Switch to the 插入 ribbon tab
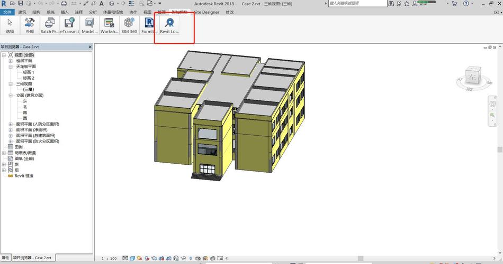Screen dimensions: 503x264 coord(65,12)
